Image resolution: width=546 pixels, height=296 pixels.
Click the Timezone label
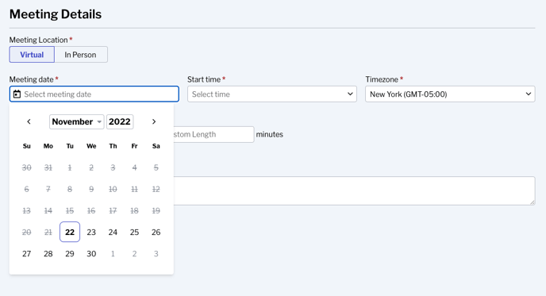(x=382, y=79)
